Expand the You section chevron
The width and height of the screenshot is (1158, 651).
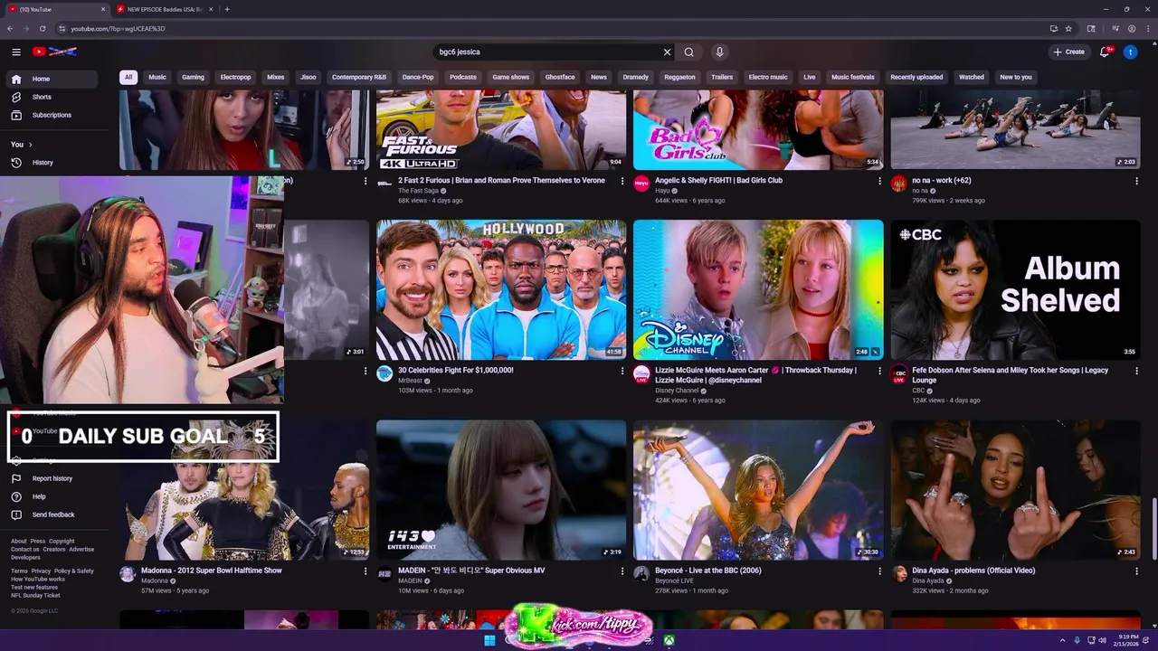click(30, 145)
